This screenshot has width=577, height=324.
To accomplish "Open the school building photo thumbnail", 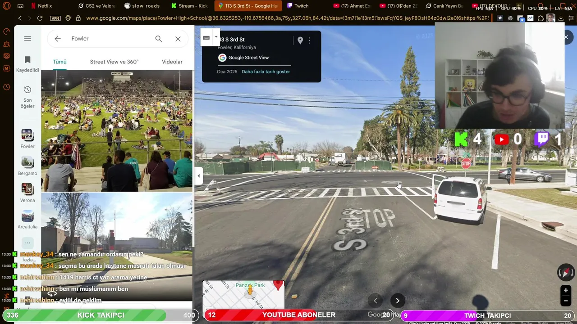I will (117, 247).
